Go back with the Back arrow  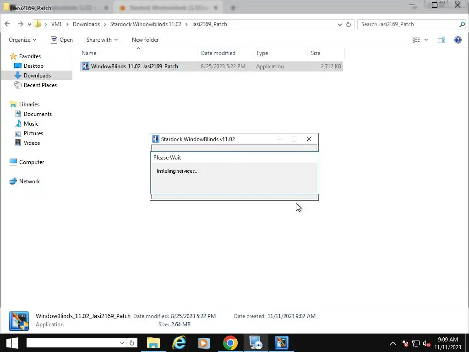(7, 24)
